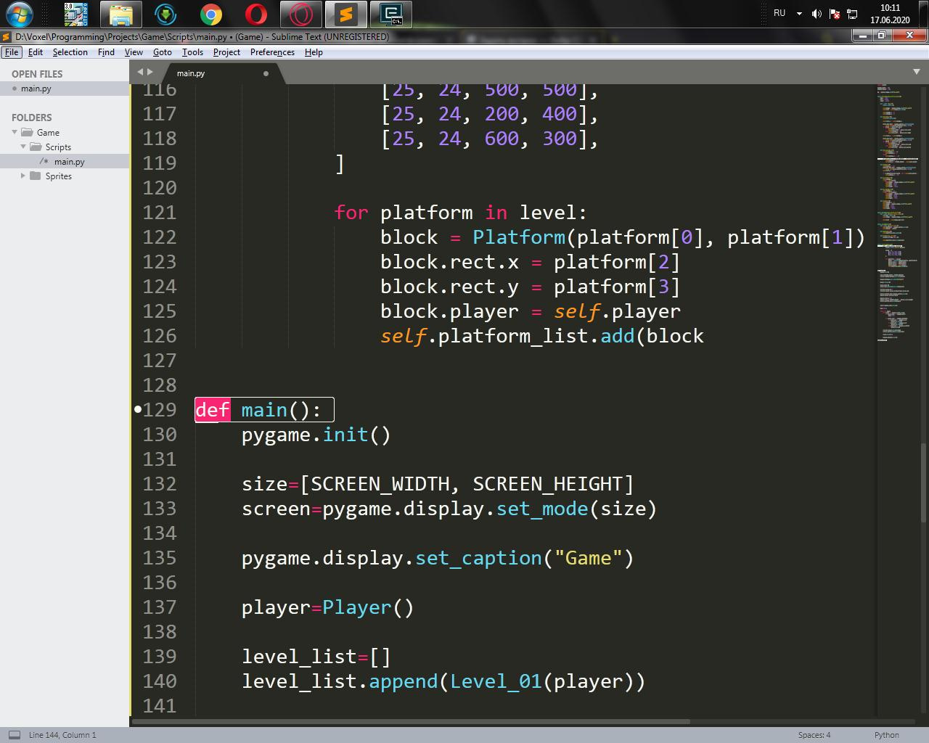
Task: Select the Game folder in sidebar
Action: click(48, 132)
